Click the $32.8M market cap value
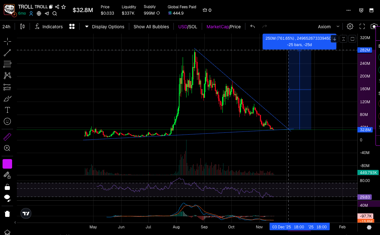 point(83,10)
